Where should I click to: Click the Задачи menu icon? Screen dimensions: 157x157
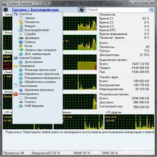(x=21, y=18)
